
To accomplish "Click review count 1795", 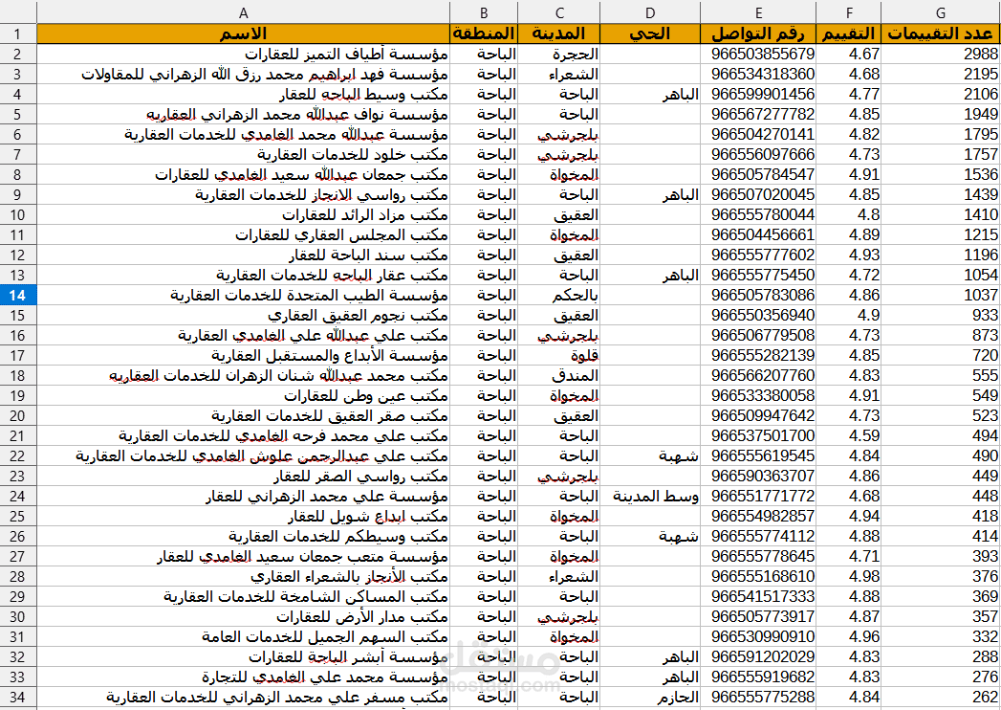I will tap(941, 134).
